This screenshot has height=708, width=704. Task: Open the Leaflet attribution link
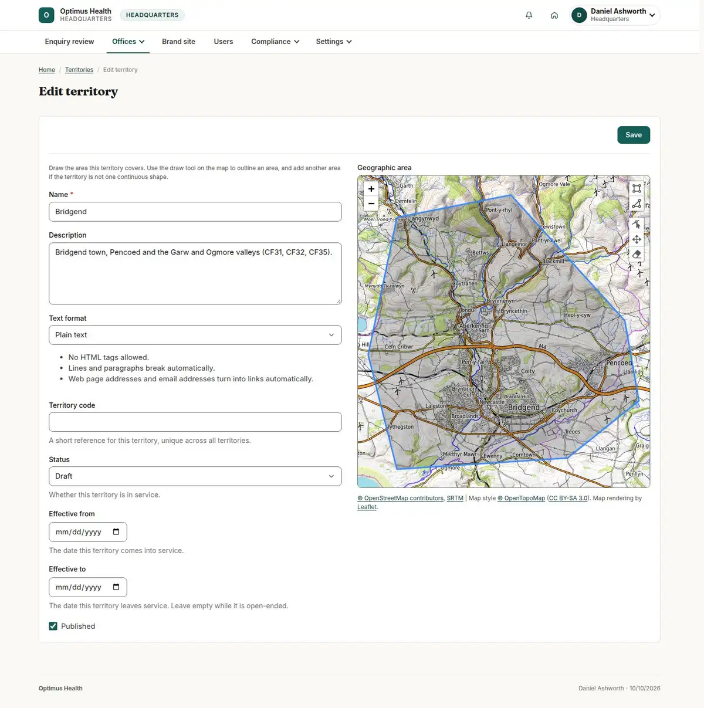(x=367, y=507)
